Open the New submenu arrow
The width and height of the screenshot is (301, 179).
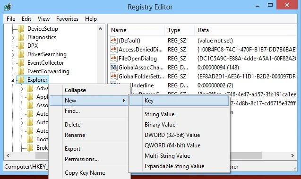[124, 100]
